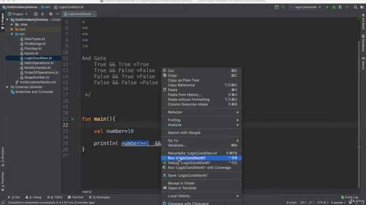This screenshot has height=205, width=366.
Task: Click the Build hammer icon
Action: [x=284, y=7]
